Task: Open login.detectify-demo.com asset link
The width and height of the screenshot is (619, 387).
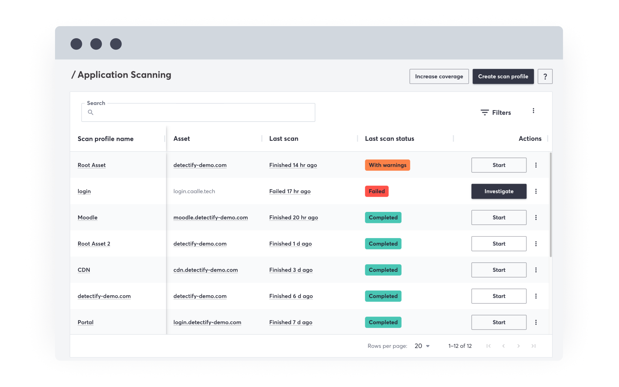Action: click(207, 322)
